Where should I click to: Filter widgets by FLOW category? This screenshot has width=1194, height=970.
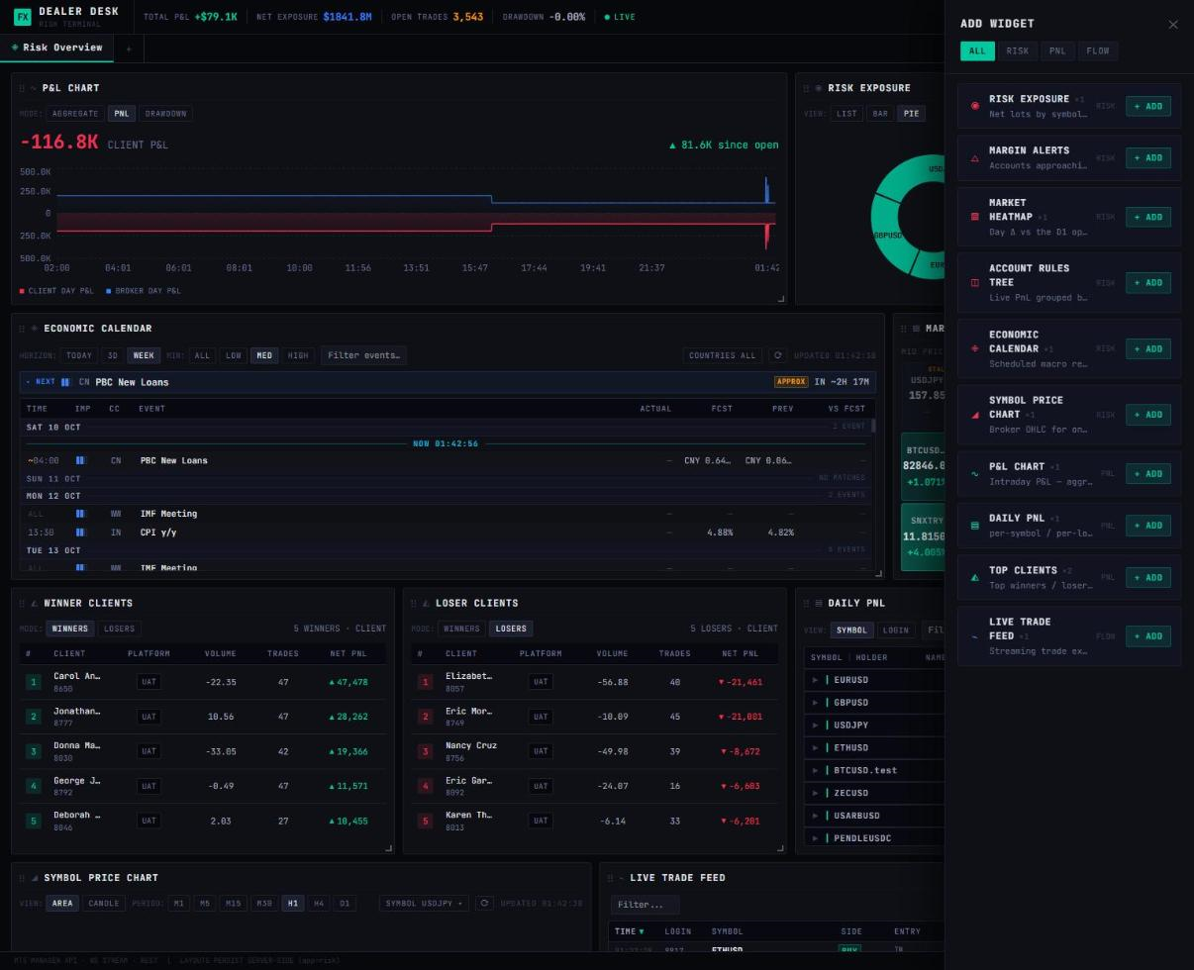(1098, 50)
